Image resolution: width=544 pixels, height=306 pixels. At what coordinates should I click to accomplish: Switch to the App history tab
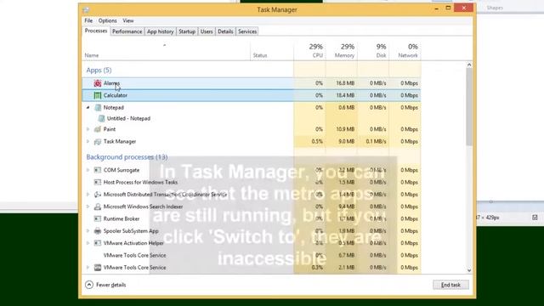161,31
